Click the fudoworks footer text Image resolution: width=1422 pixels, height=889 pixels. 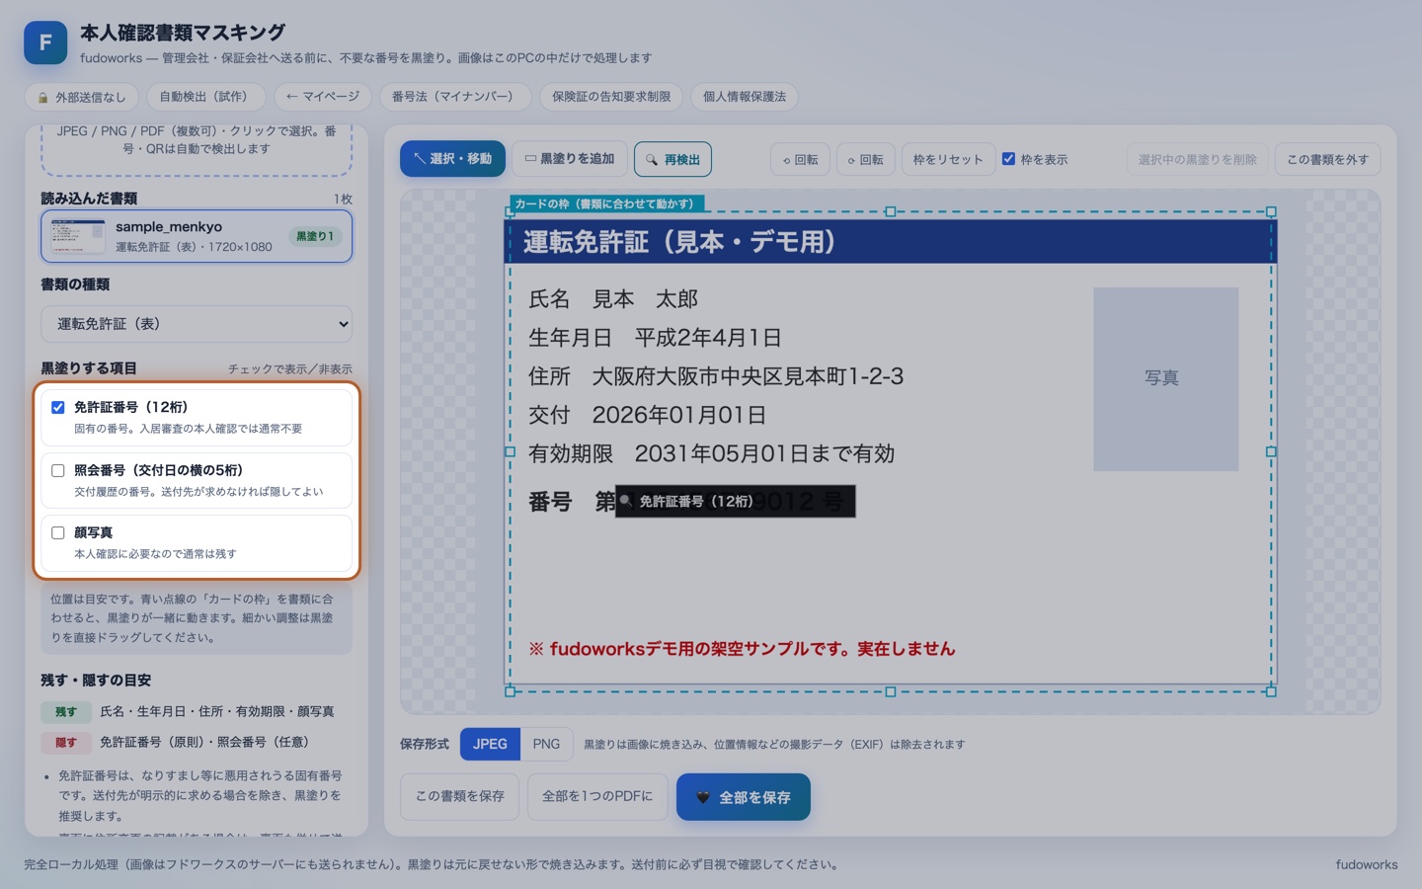tap(1367, 864)
